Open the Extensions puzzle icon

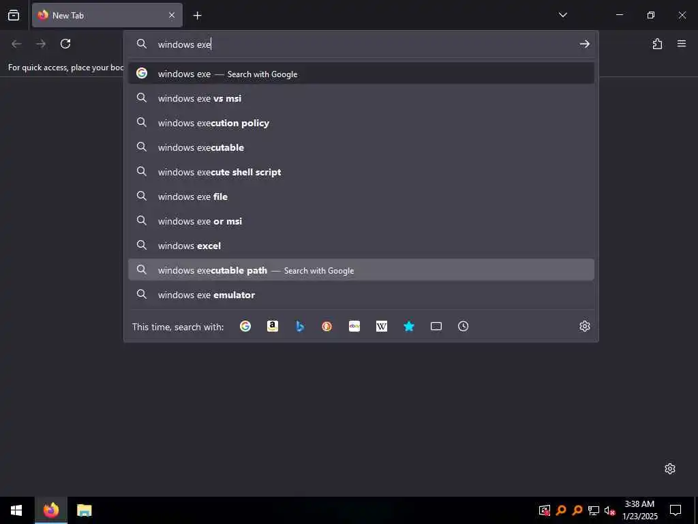657,44
